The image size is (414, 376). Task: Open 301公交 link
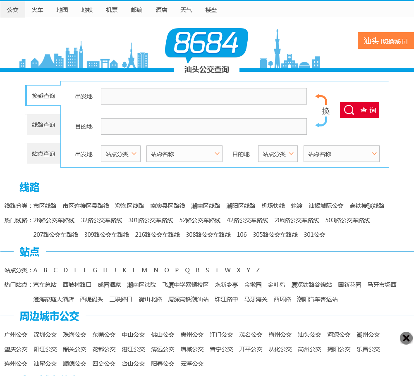point(314,235)
